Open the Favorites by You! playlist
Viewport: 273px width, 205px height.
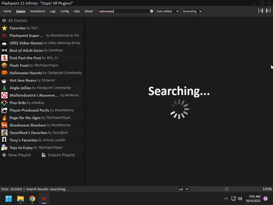(x=42, y=28)
